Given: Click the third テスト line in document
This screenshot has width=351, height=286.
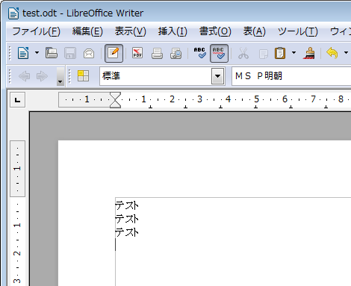Looking at the screenshot, I should [127, 232].
